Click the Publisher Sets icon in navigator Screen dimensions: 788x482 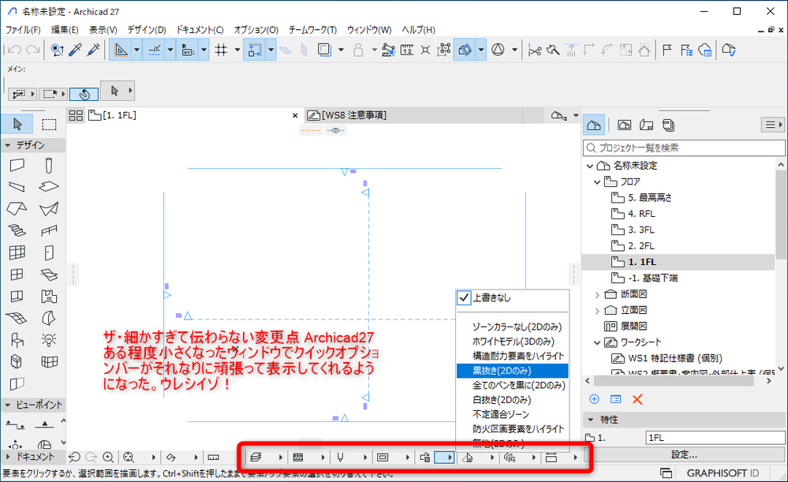(x=668, y=125)
